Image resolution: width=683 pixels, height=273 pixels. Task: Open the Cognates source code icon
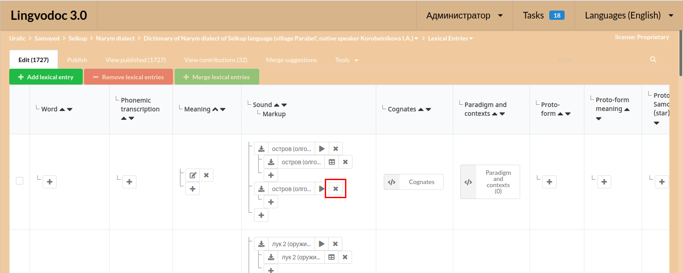[x=392, y=181]
